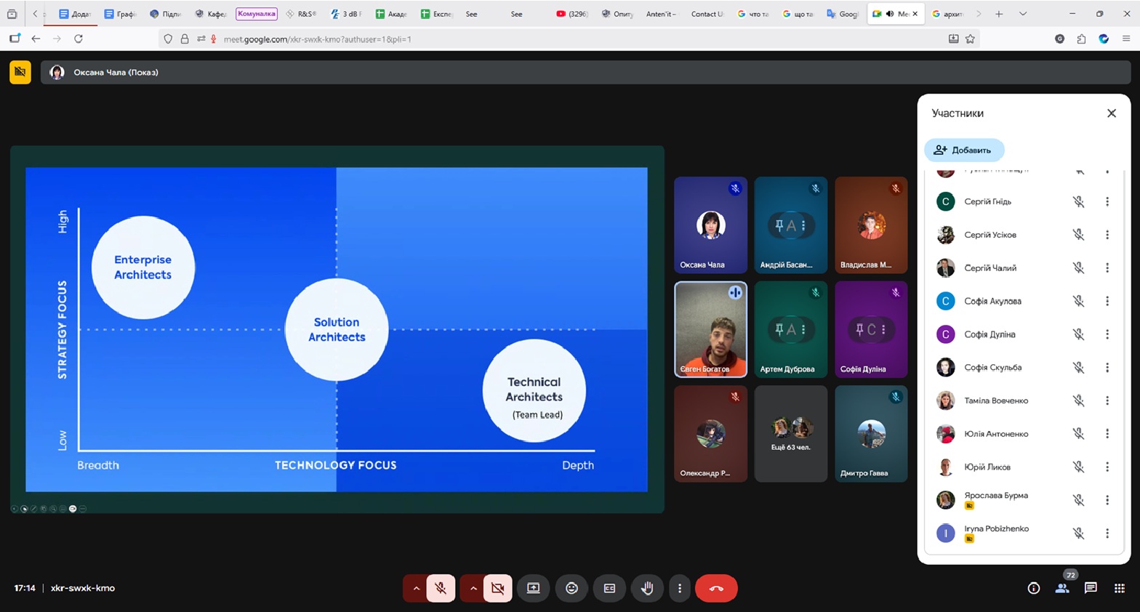Toggle the camera on/off button
The image size is (1140, 612).
(497, 588)
